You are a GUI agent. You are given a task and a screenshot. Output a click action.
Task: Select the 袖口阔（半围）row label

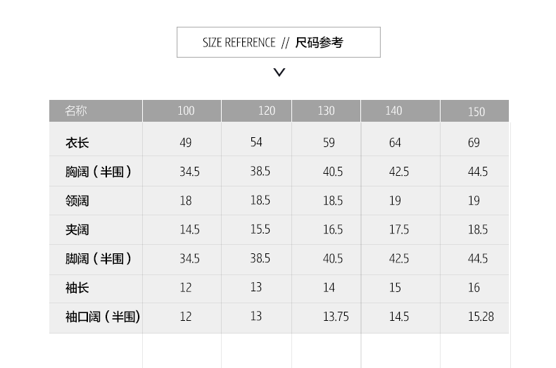tap(103, 317)
